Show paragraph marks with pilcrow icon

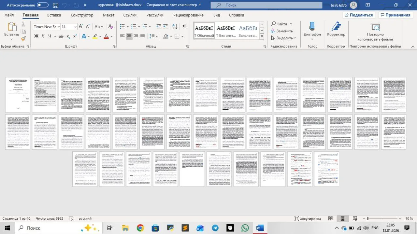(x=184, y=27)
